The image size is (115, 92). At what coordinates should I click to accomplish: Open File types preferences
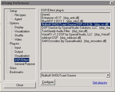pos(20,15)
